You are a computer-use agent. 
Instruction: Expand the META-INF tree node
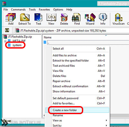tap(5, 41)
